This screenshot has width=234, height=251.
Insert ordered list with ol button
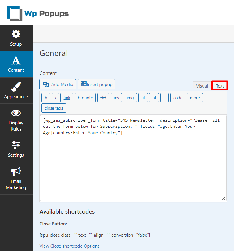click(154, 98)
